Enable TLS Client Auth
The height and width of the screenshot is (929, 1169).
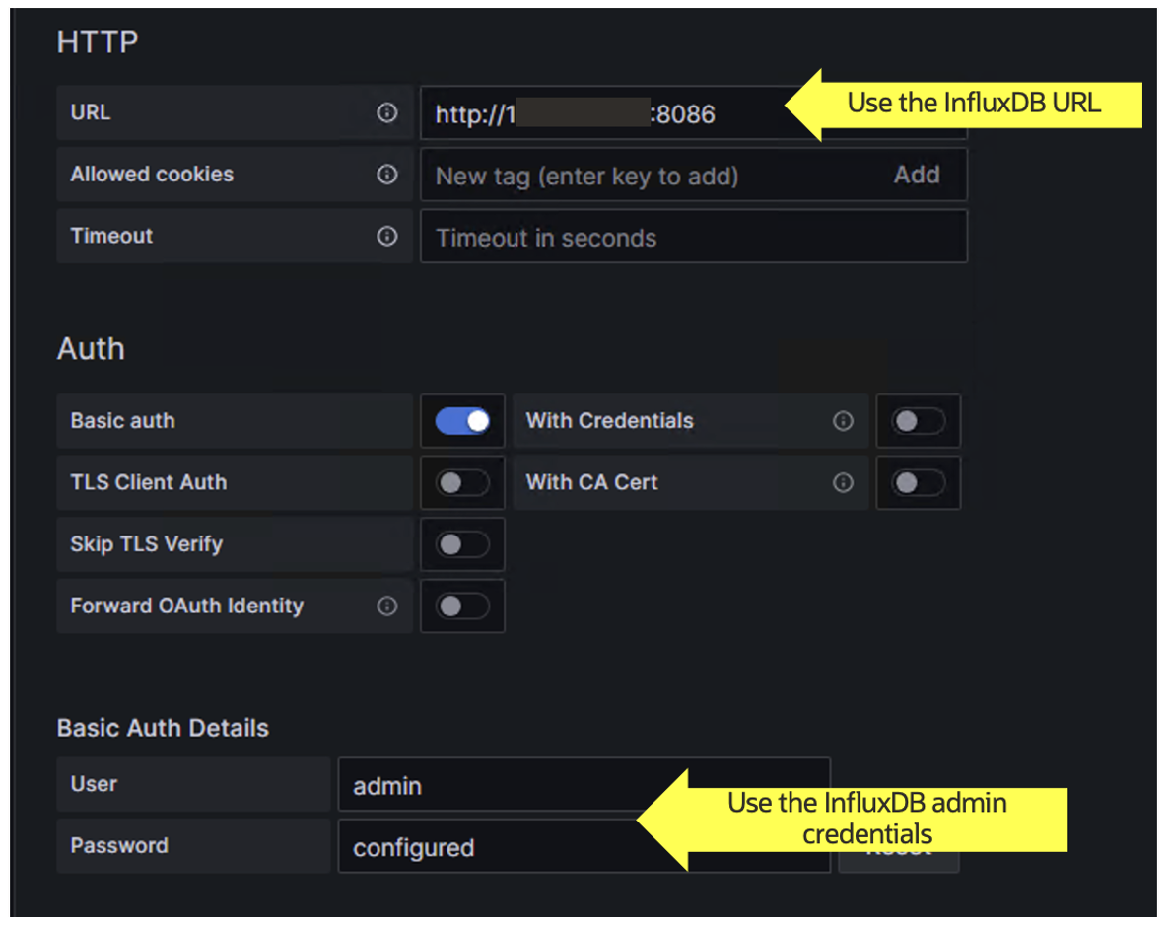(x=462, y=482)
